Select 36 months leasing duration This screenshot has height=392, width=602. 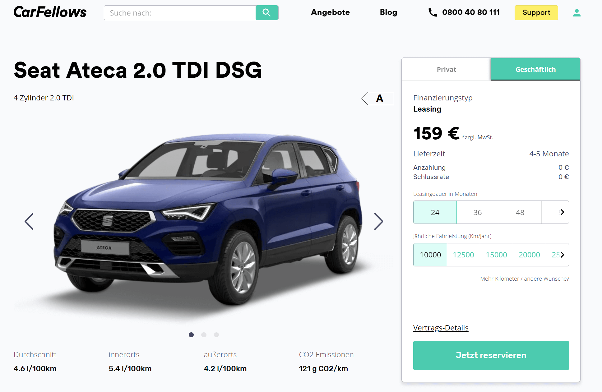coord(478,212)
